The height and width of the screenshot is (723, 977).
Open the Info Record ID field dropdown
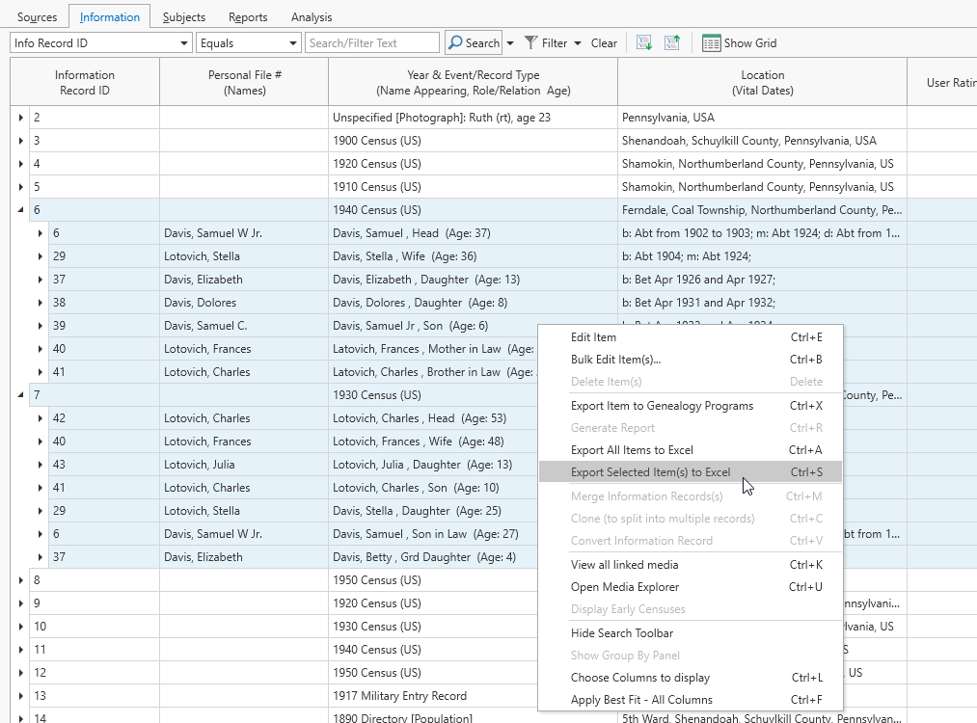point(184,43)
